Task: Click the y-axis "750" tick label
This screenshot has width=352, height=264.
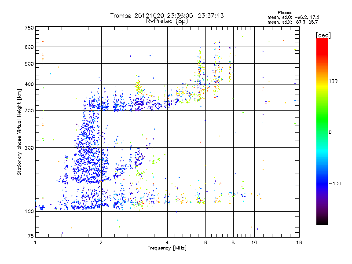Action: pyautogui.click(x=29, y=28)
